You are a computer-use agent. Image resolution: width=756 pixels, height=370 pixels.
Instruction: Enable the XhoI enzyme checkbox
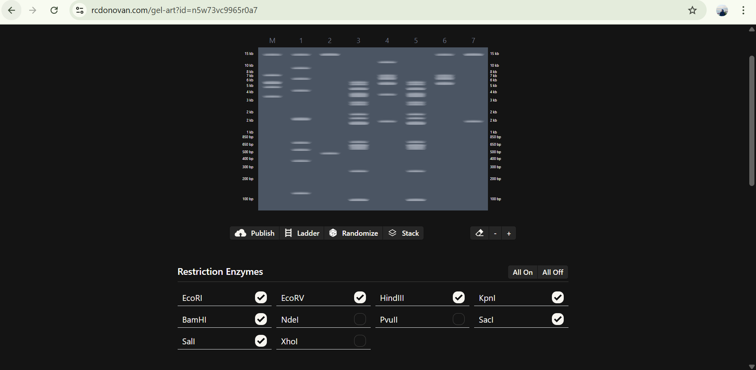tap(360, 341)
